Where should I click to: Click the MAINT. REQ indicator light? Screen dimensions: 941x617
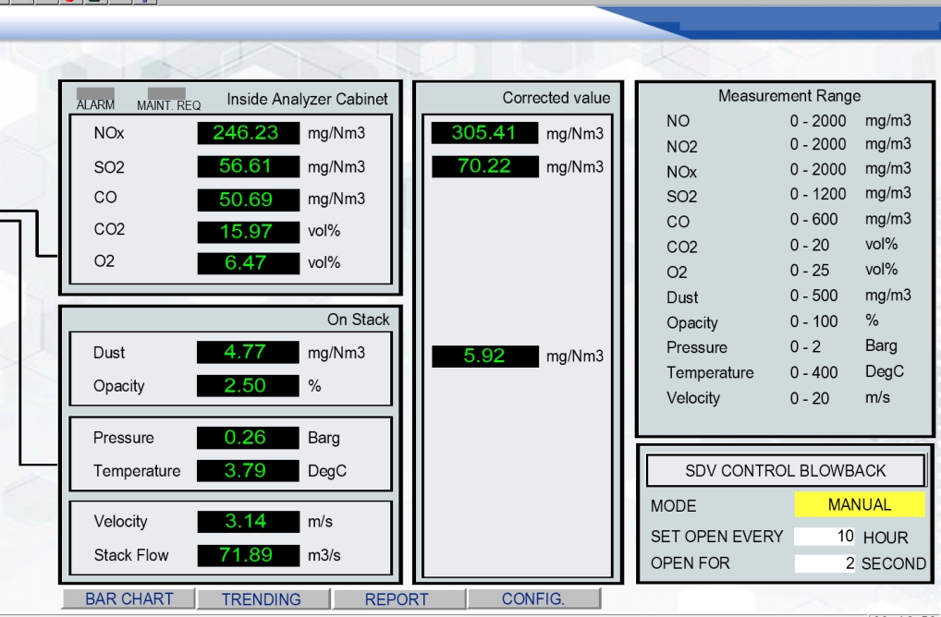(x=166, y=94)
